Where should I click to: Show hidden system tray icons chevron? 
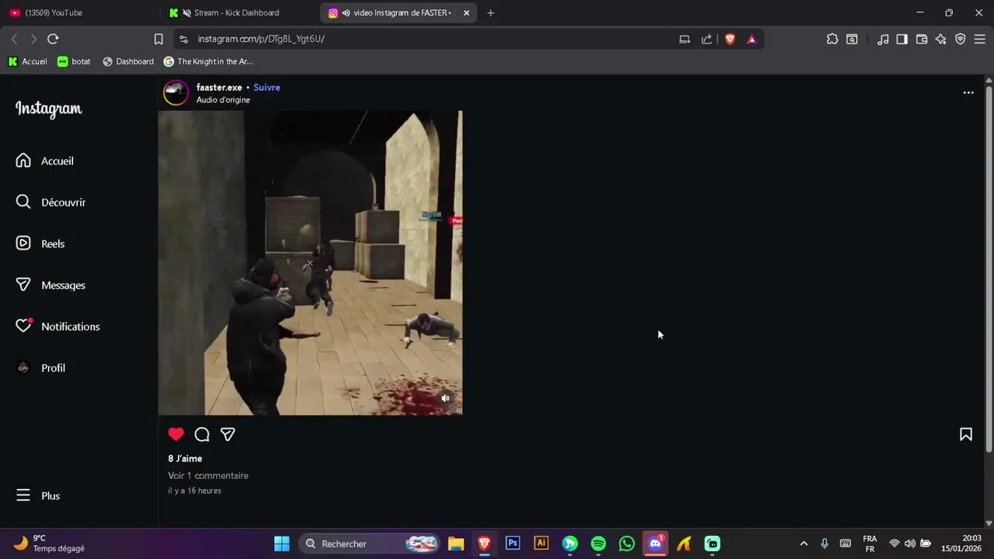click(x=804, y=543)
